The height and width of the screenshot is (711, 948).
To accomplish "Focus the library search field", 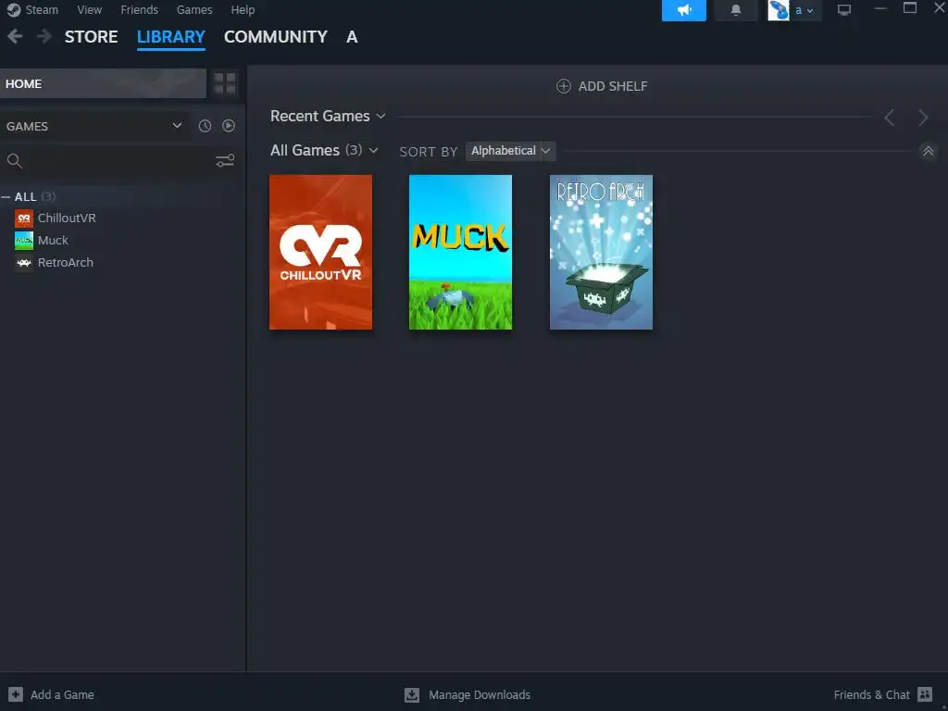I will coord(118,161).
